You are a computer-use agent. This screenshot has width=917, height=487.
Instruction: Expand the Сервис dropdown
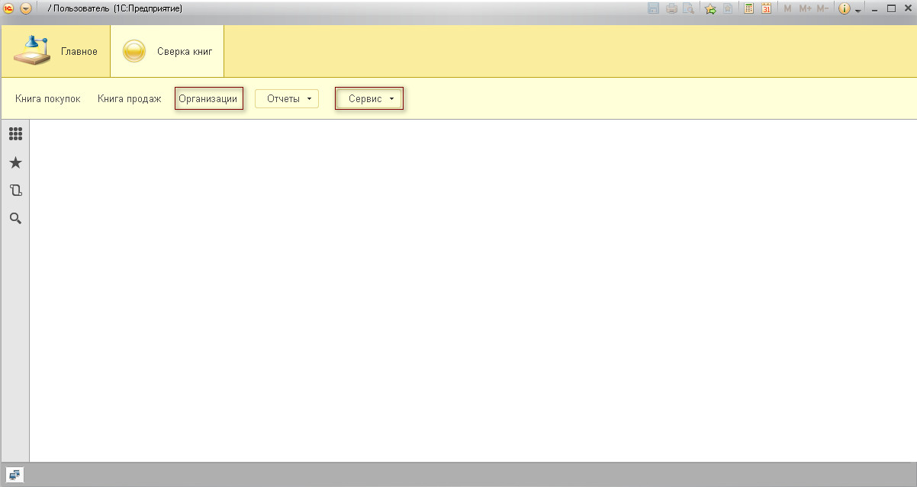click(x=369, y=99)
